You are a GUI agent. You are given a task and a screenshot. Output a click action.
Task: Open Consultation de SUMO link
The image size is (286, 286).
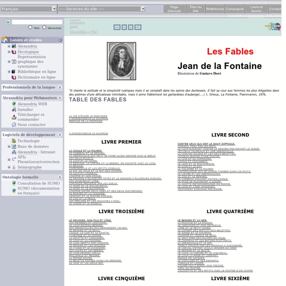point(39,183)
